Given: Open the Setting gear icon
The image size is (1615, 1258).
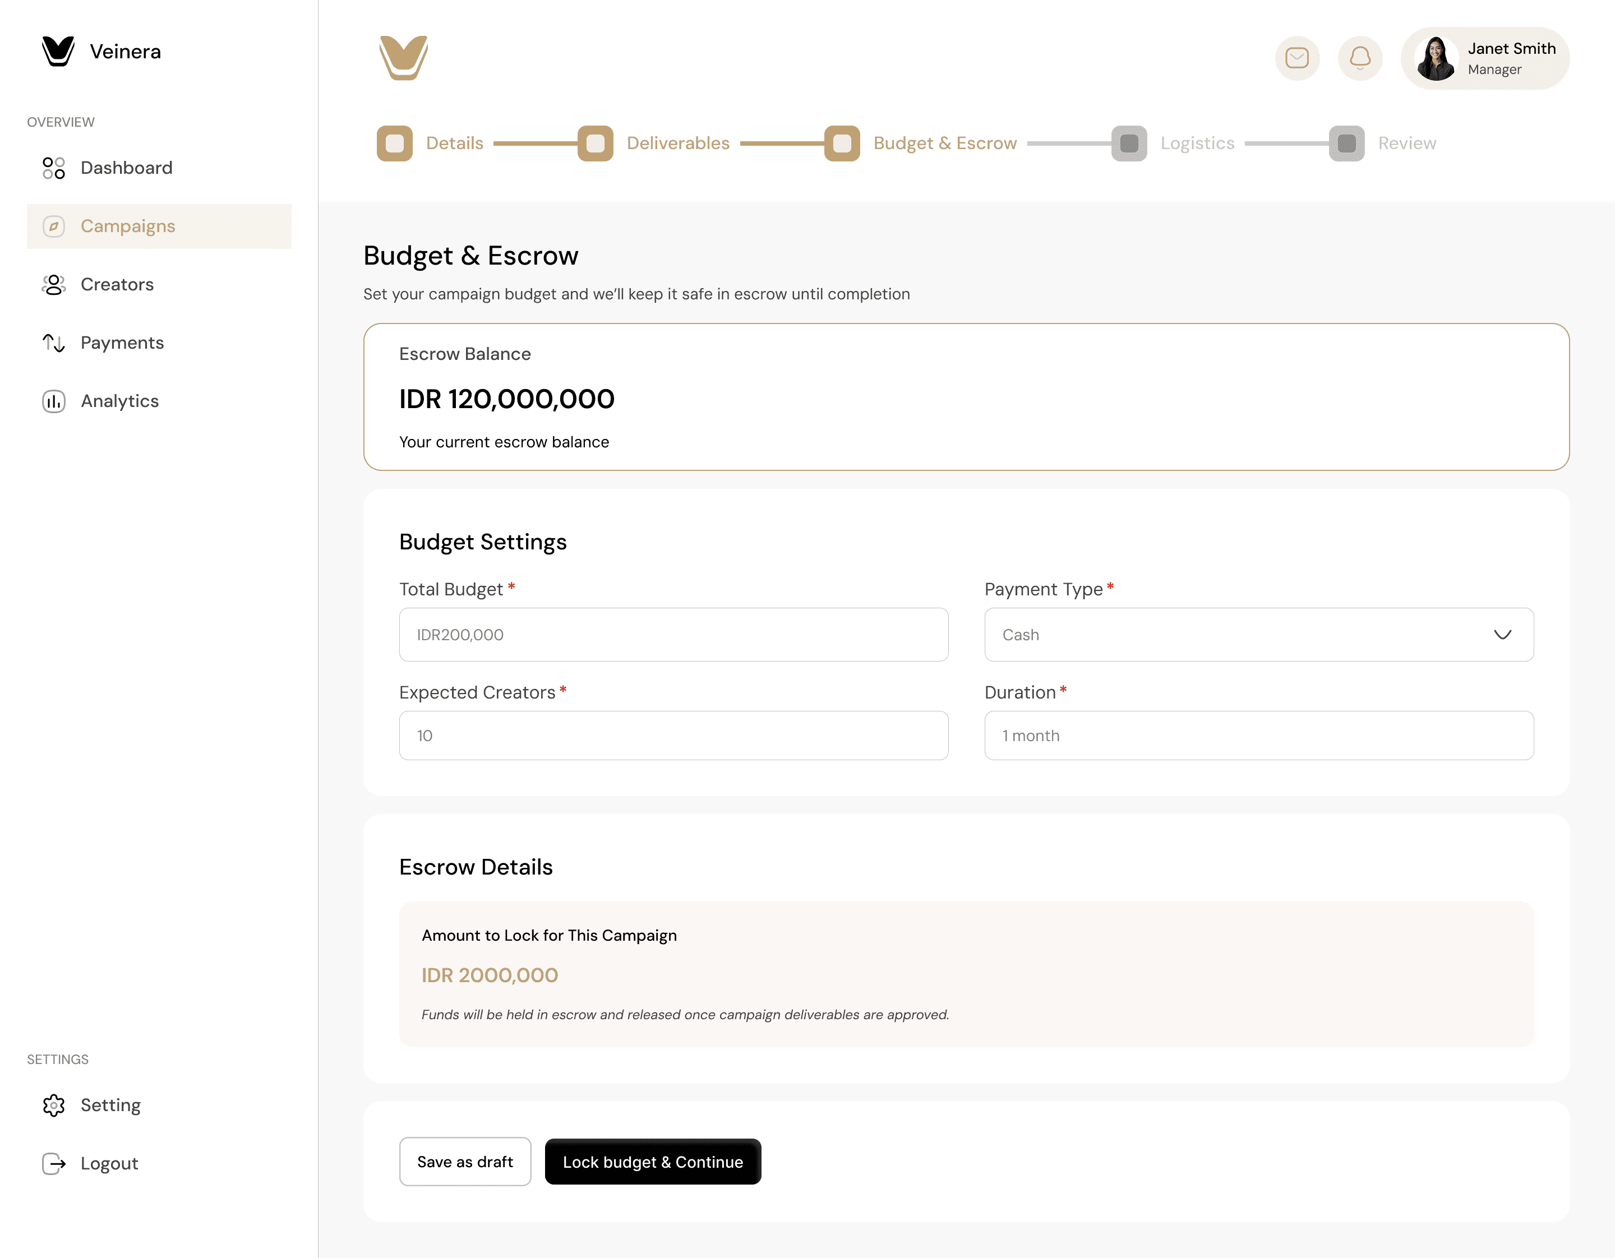Looking at the screenshot, I should point(54,1105).
